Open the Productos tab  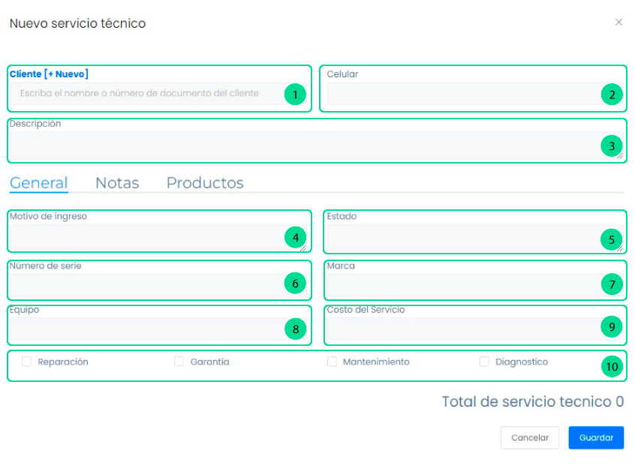205,183
